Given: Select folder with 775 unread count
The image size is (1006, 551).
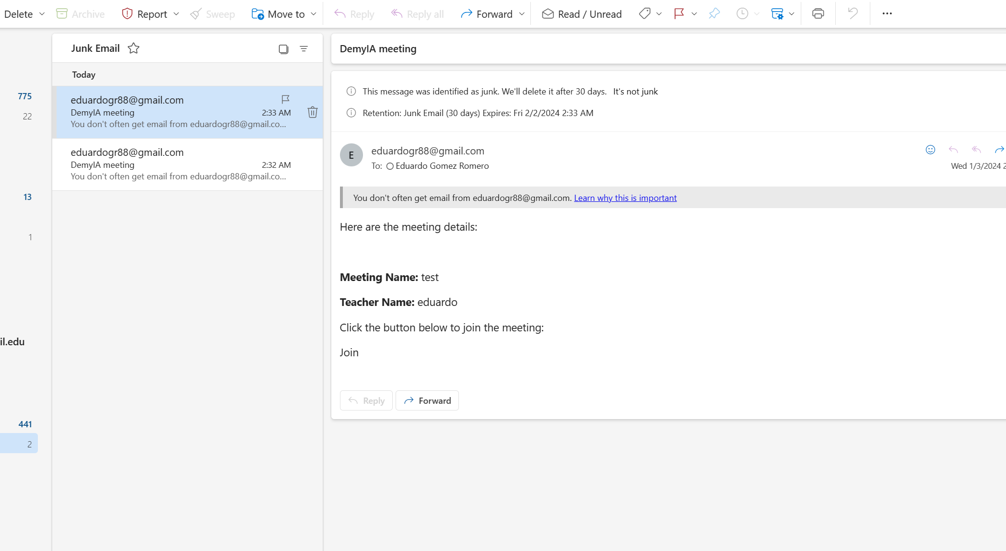Looking at the screenshot, I should 25,96.
